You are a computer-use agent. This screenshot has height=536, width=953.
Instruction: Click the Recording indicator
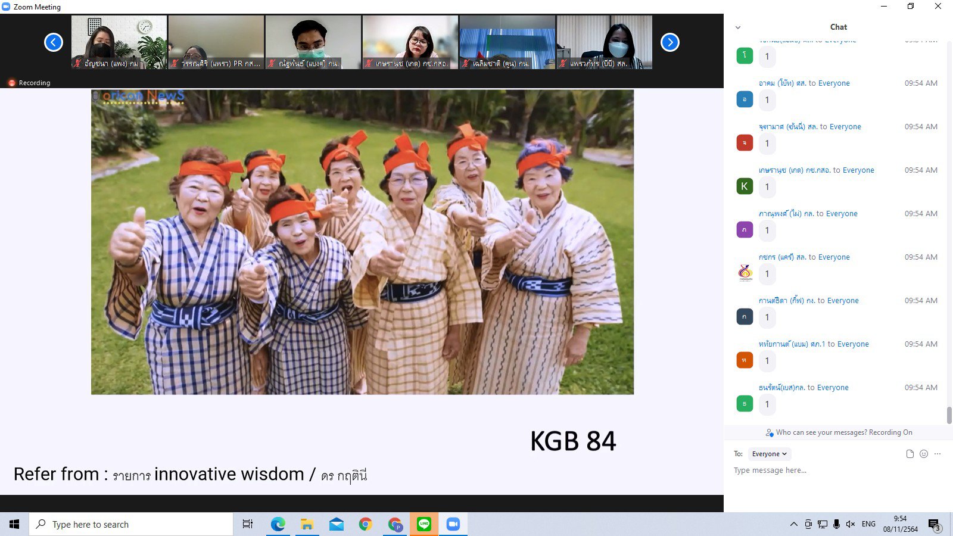[30, 83]
